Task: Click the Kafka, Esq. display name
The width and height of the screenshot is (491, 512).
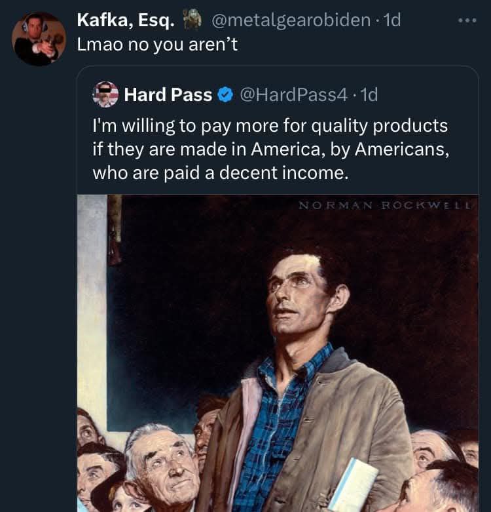Action: click(x=126, y=20)
